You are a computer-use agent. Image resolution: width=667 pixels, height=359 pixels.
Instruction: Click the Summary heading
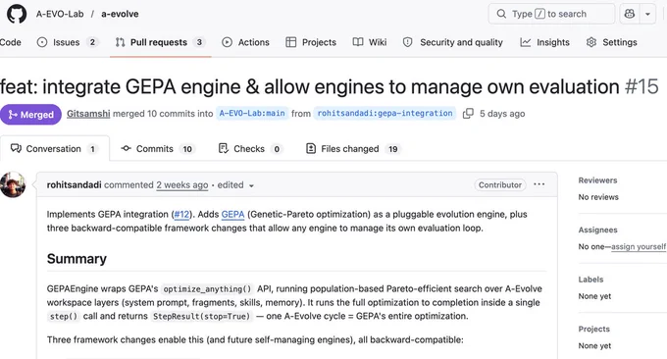(77, 259)
